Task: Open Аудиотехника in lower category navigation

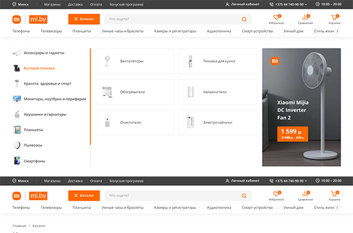Action: (219, 208)
